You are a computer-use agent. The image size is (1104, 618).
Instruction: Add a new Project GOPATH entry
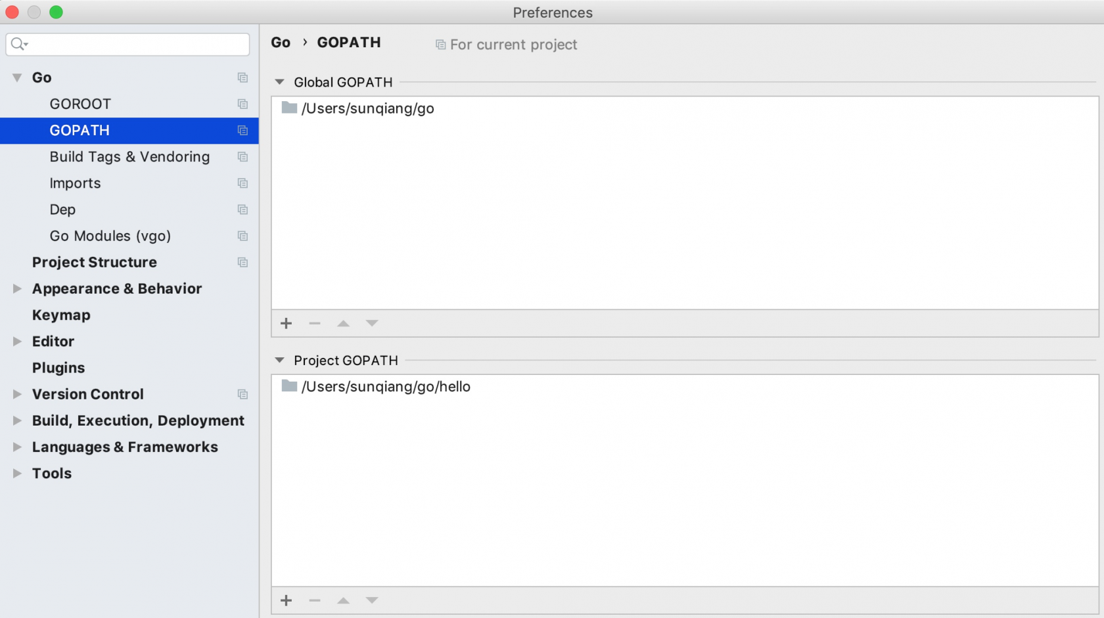pos(286,600)
